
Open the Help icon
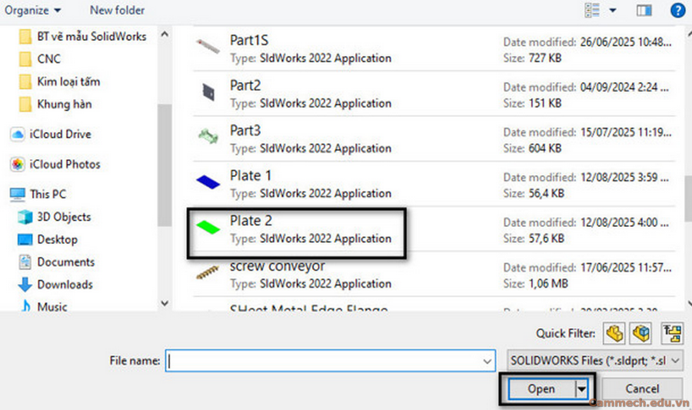[677, 10]
